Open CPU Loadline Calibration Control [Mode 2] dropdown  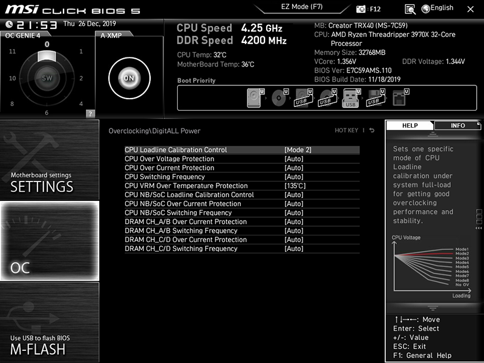pyautogui.click(x=298, y=149)
